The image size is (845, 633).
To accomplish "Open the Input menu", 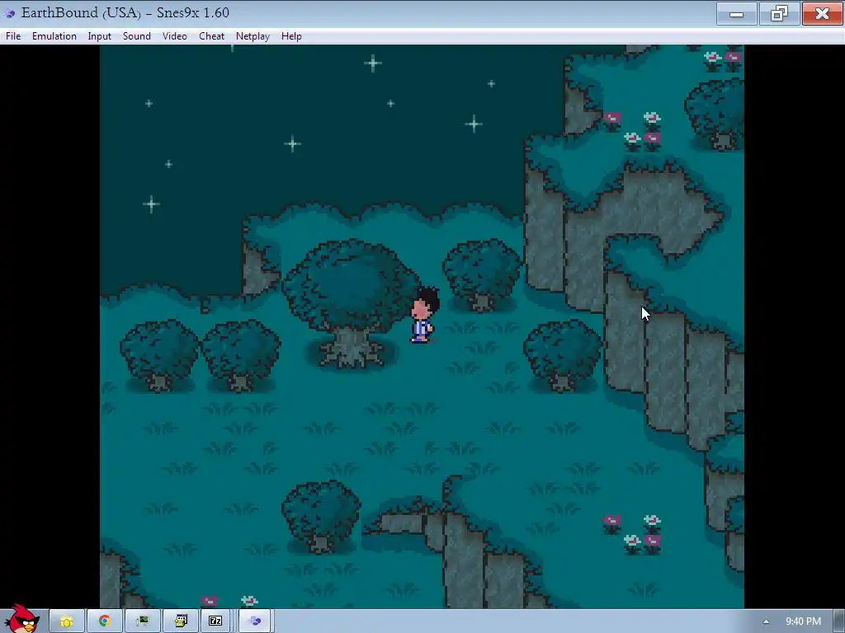I will coord(99,36).
